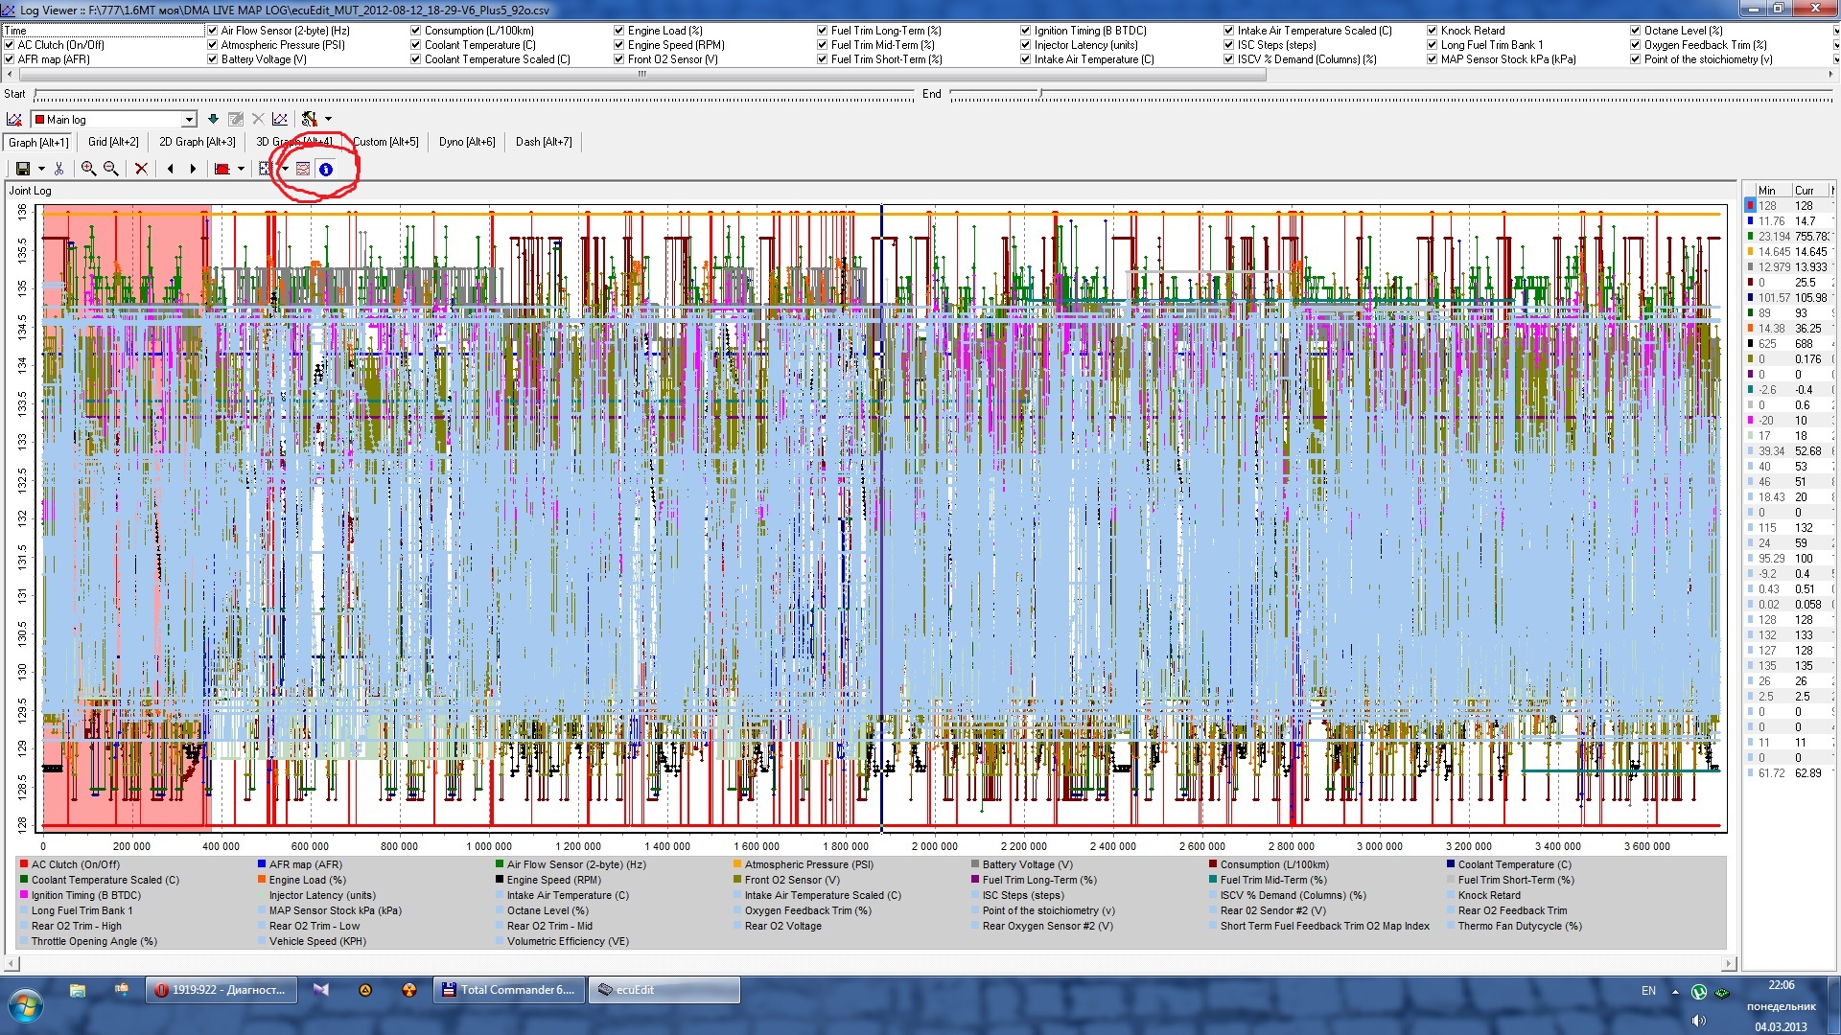
Task: Open the Main log dropdown
Action: click(189, 120)
